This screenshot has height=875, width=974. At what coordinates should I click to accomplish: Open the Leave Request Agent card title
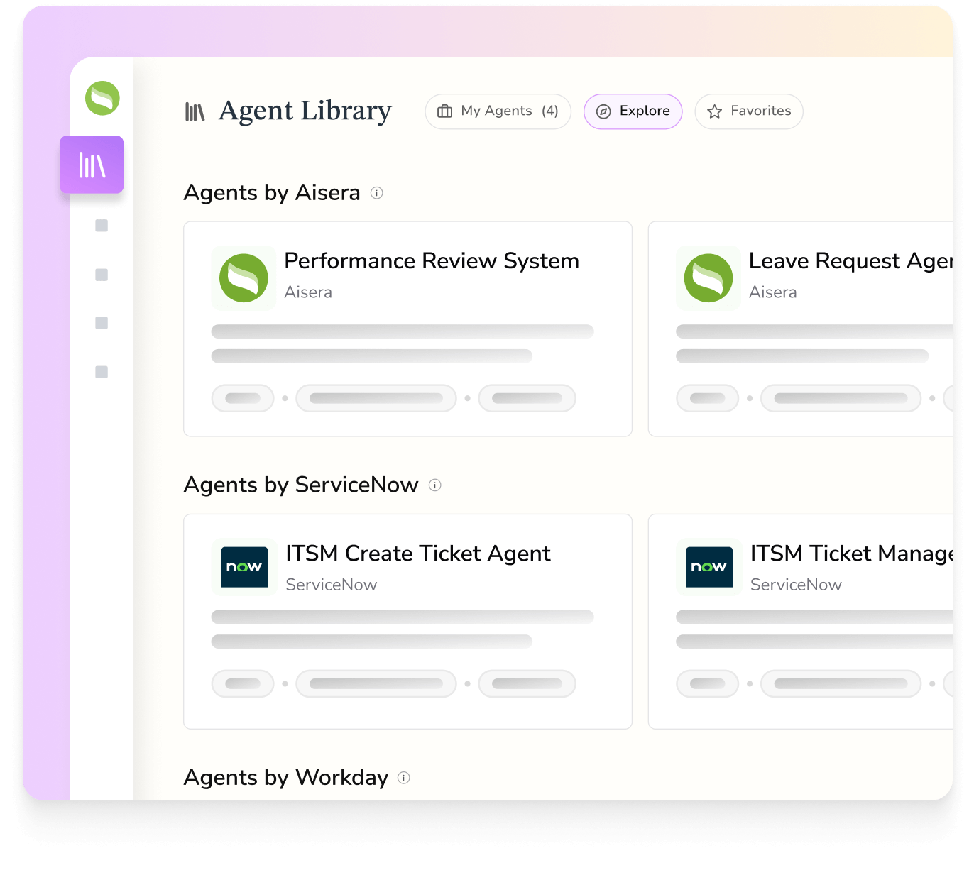point(850,261)
